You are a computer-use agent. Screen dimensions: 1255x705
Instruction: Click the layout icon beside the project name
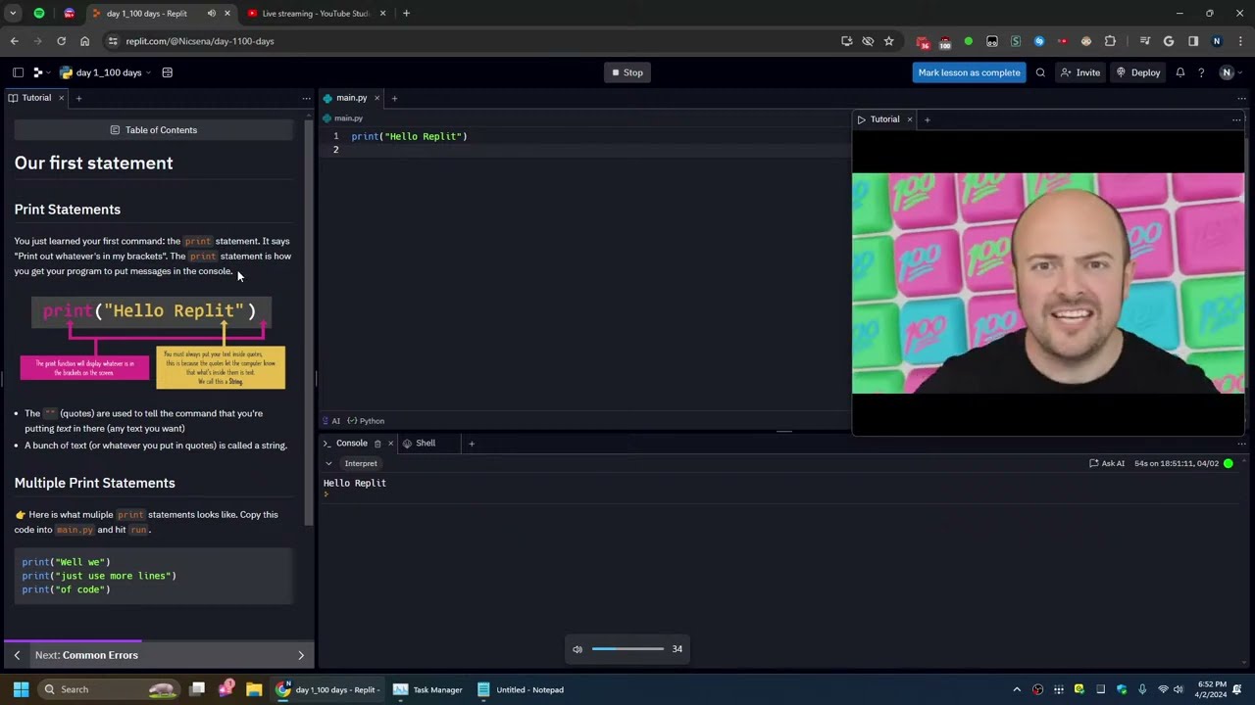pyautogui.click(x=168, y=72)
